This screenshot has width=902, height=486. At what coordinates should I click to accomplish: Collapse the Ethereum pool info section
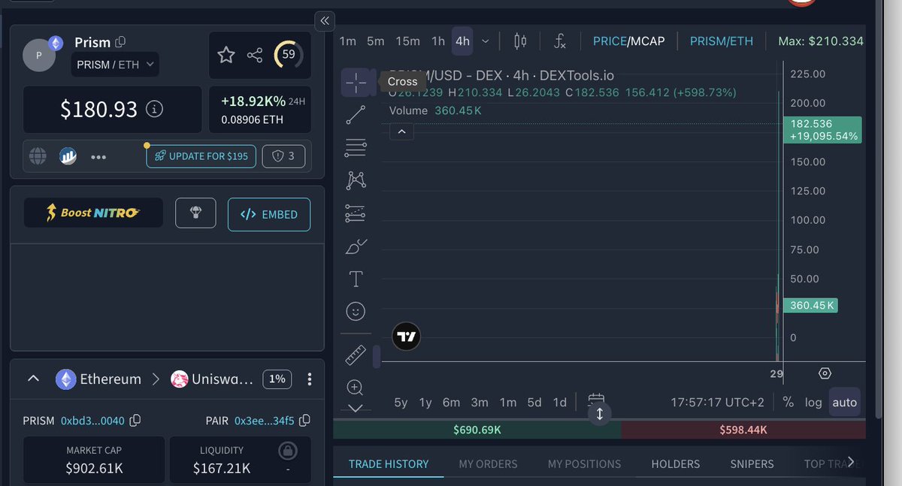coord(33,379)
